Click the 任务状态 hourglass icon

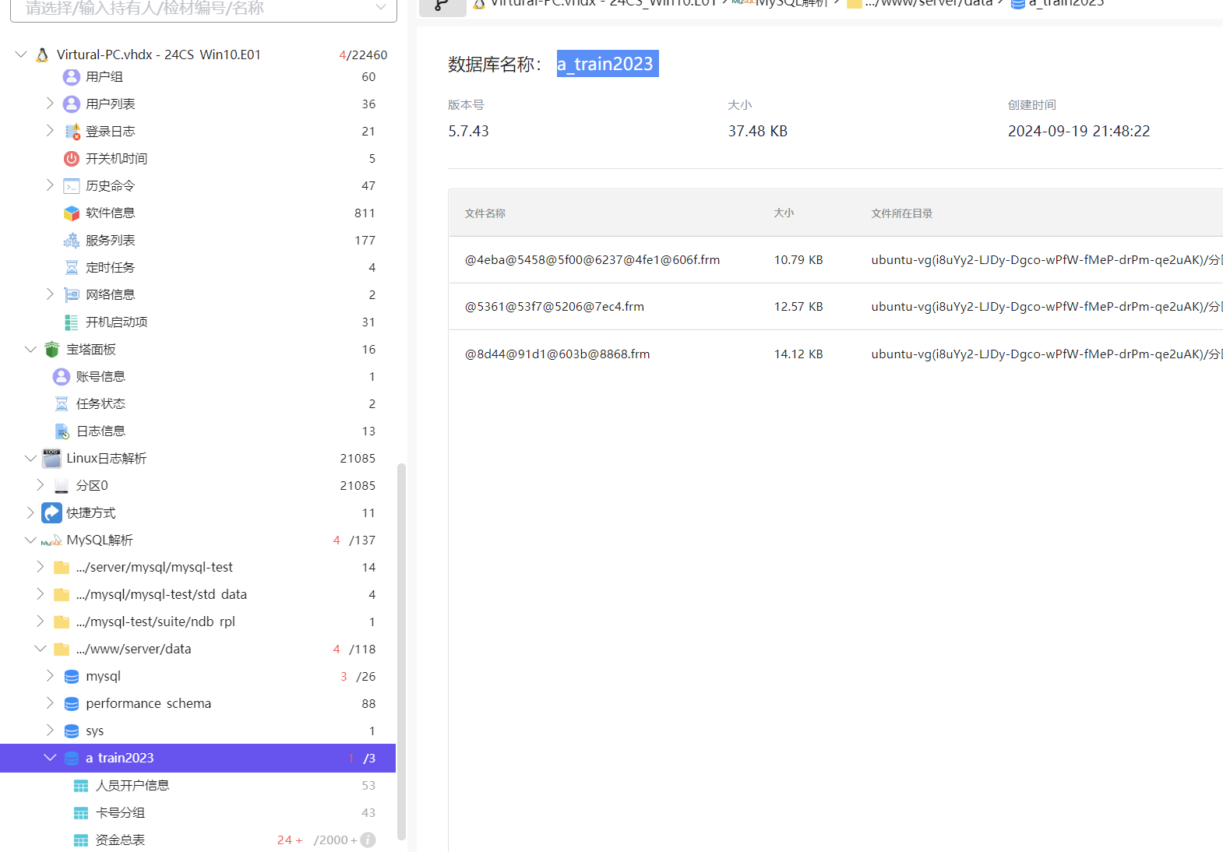pos(62,404)
